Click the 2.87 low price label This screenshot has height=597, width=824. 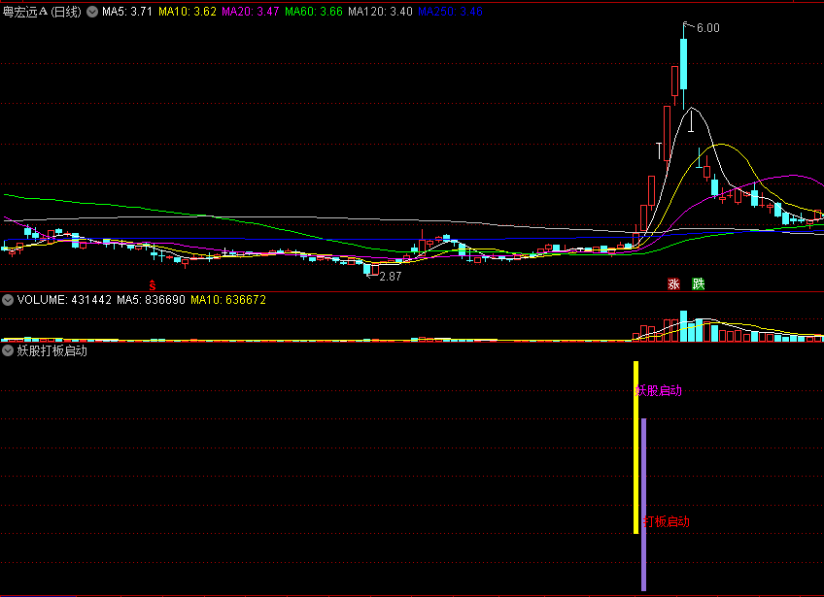(391, 277)
